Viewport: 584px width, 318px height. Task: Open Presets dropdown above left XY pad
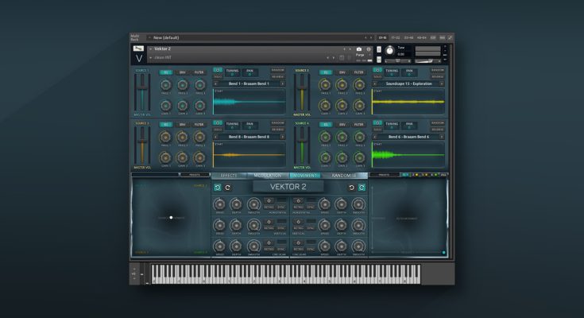(195, 174)
